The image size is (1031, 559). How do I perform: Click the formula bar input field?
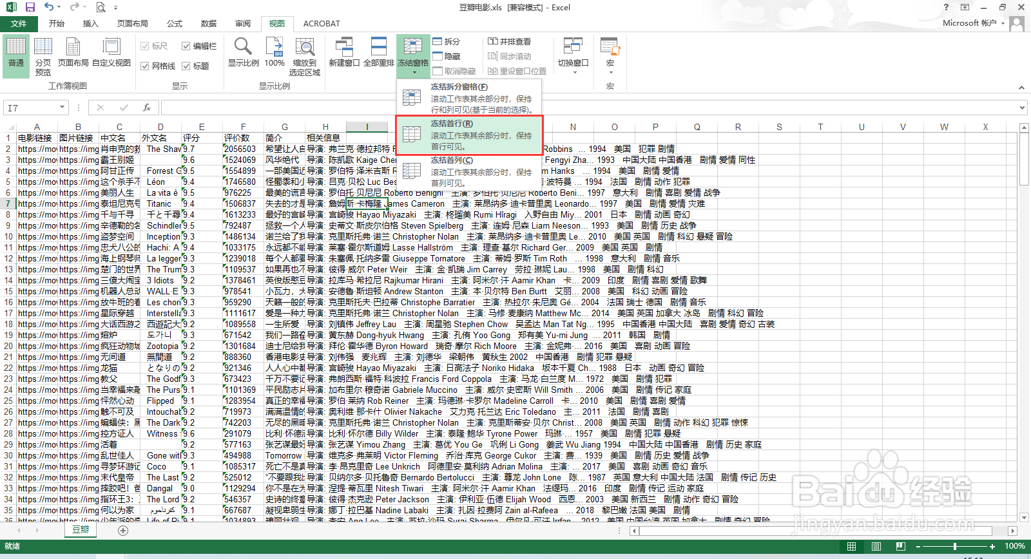(x=588, y=108)
